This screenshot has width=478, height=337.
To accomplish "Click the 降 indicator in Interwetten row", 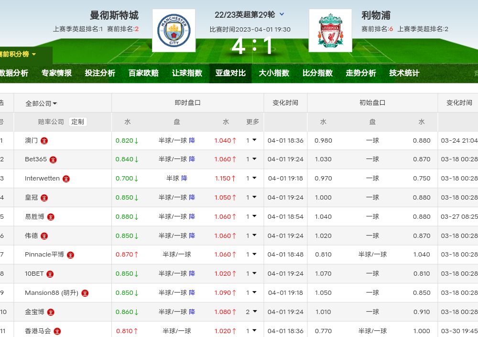I will tap(184, 179).
